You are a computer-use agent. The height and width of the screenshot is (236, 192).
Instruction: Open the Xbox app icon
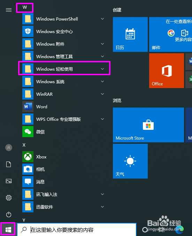click(28, 157)
